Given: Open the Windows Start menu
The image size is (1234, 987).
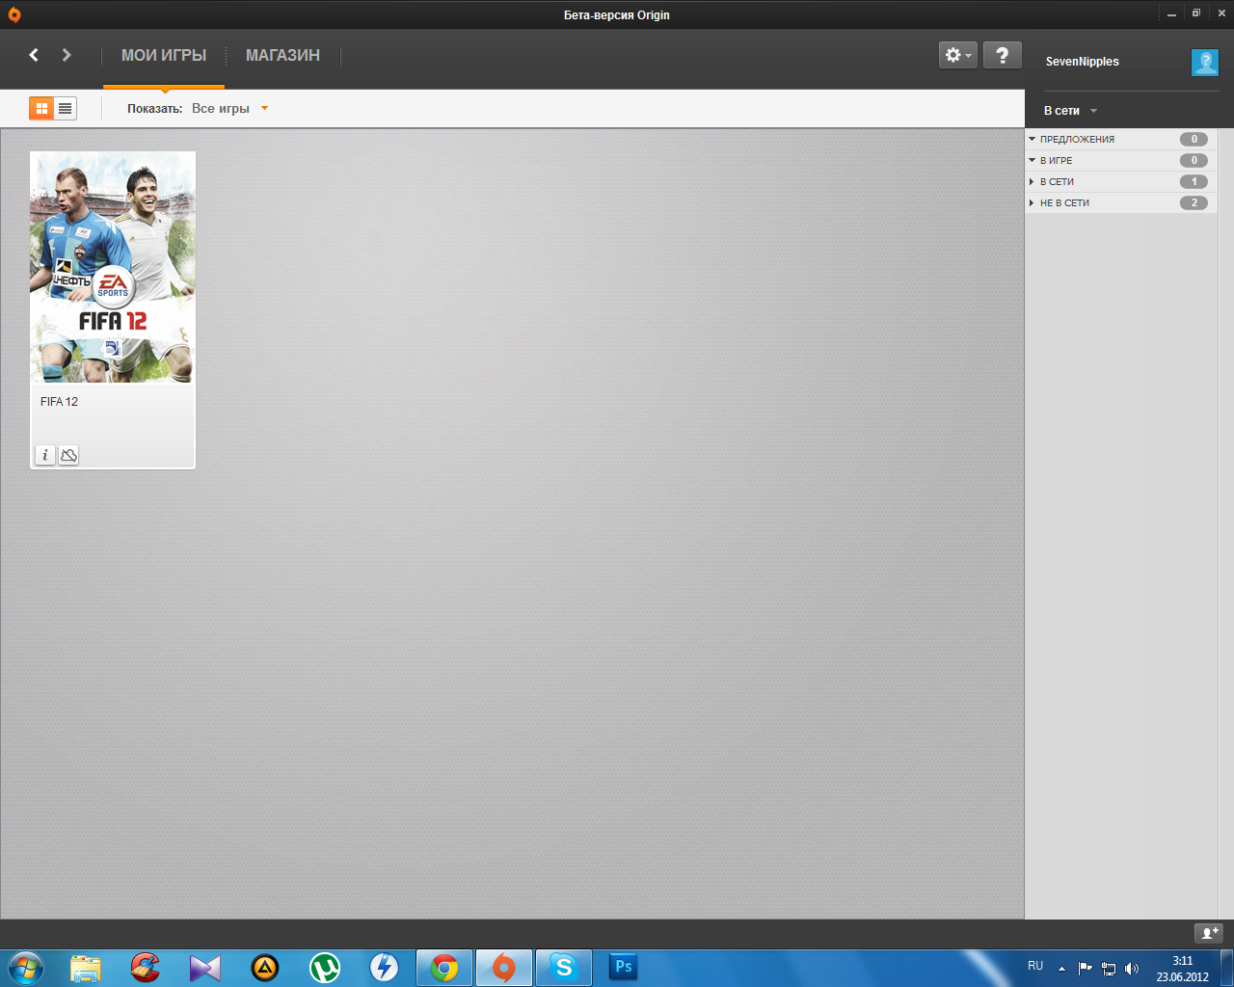Looking at the screenshot, I should [26, 967].
